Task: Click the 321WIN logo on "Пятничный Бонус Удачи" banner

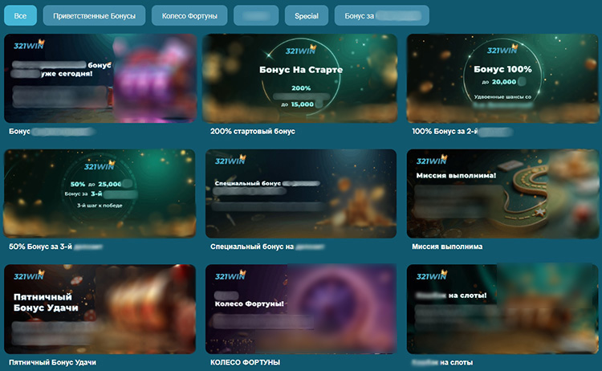Action: click(29, 276)
